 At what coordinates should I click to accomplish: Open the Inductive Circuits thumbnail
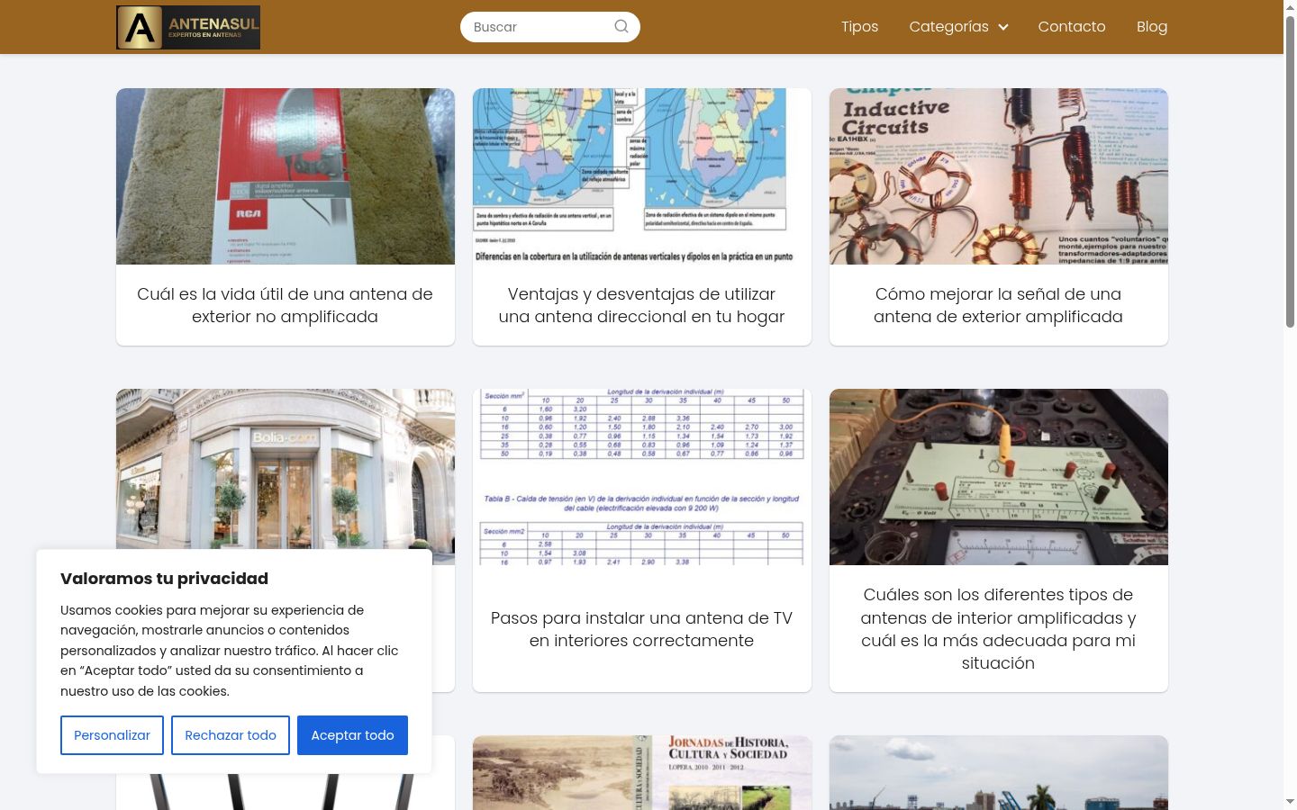999,176
